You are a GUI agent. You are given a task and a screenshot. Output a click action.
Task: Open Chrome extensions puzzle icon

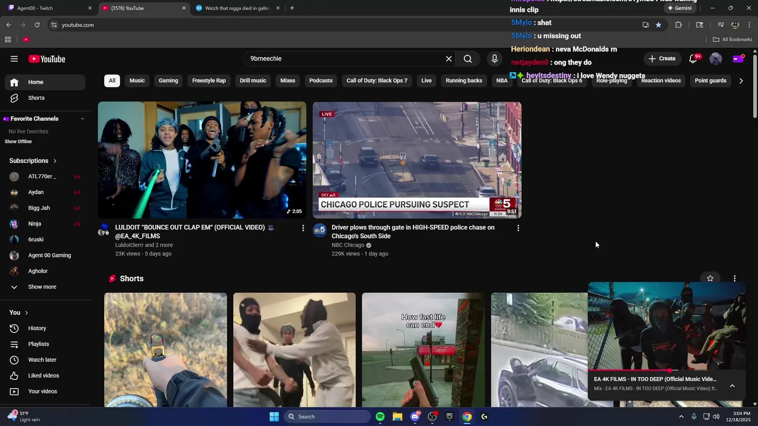point(679,25)
